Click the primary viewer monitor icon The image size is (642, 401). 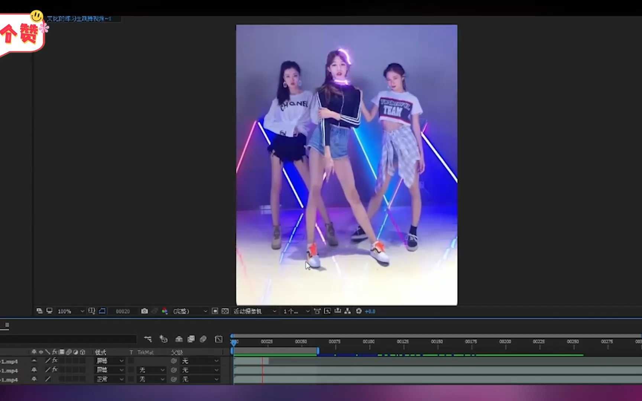pyautogui.click(x=49, y=311)
